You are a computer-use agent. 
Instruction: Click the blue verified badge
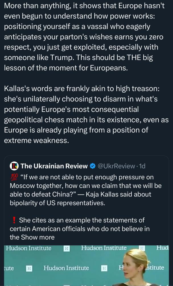click(x=93, y=166)
